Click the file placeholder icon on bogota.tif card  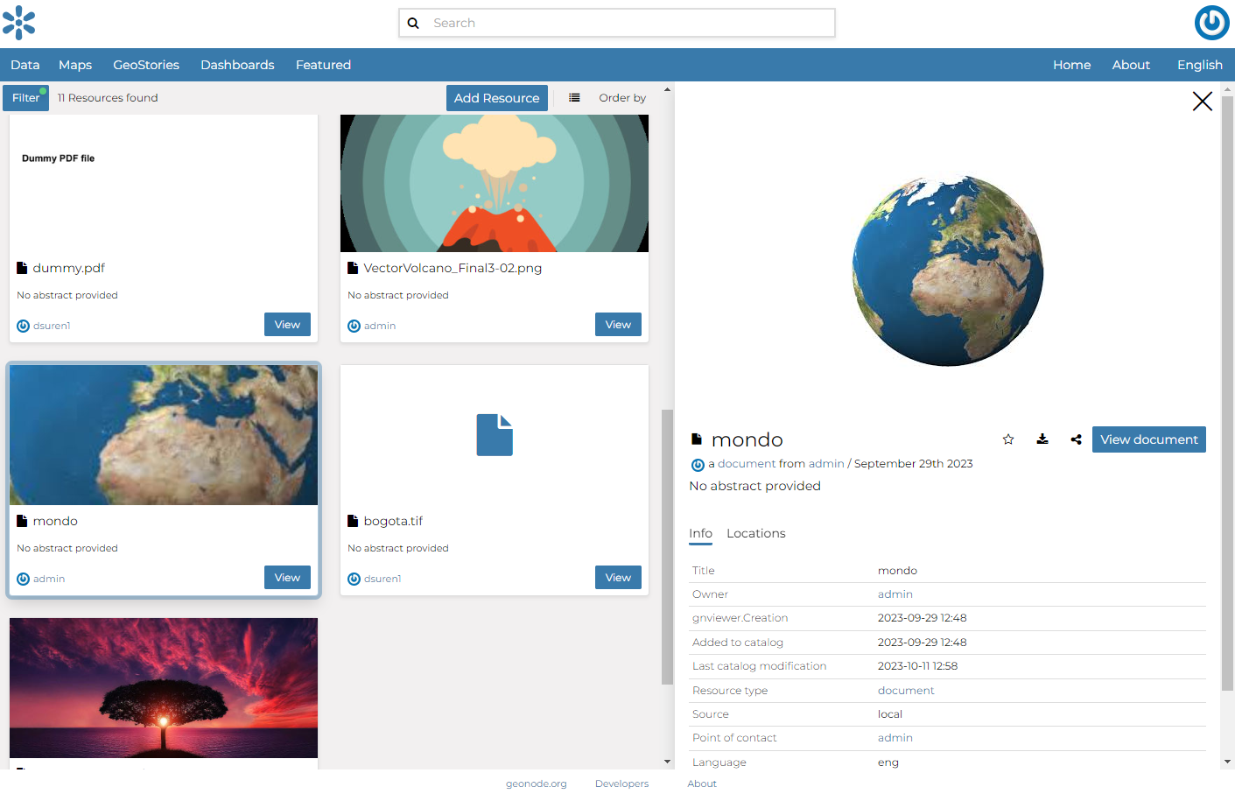coord(494,435)
